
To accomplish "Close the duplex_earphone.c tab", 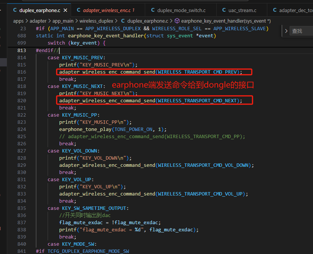I will click(65, 10).
